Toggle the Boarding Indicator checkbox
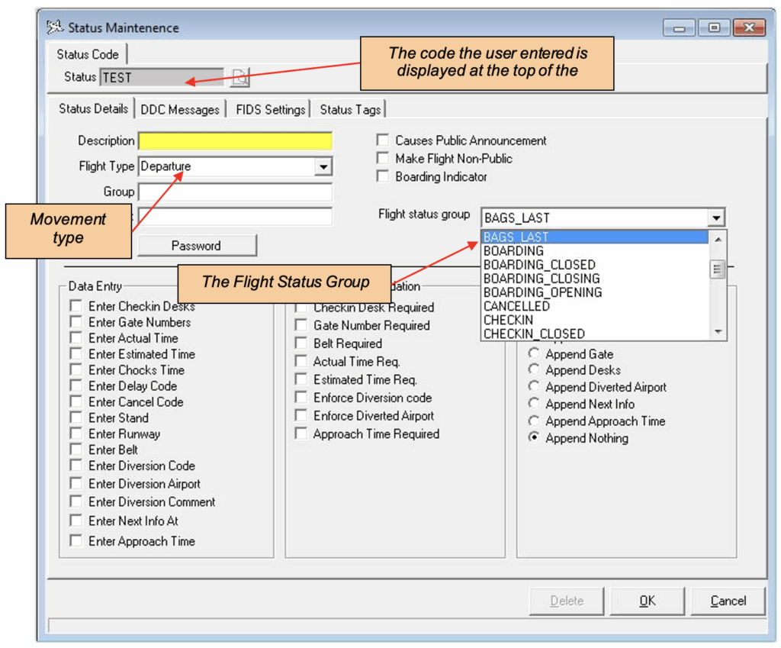The height and width of the screenshot is (648, 781). click(383, 176)
